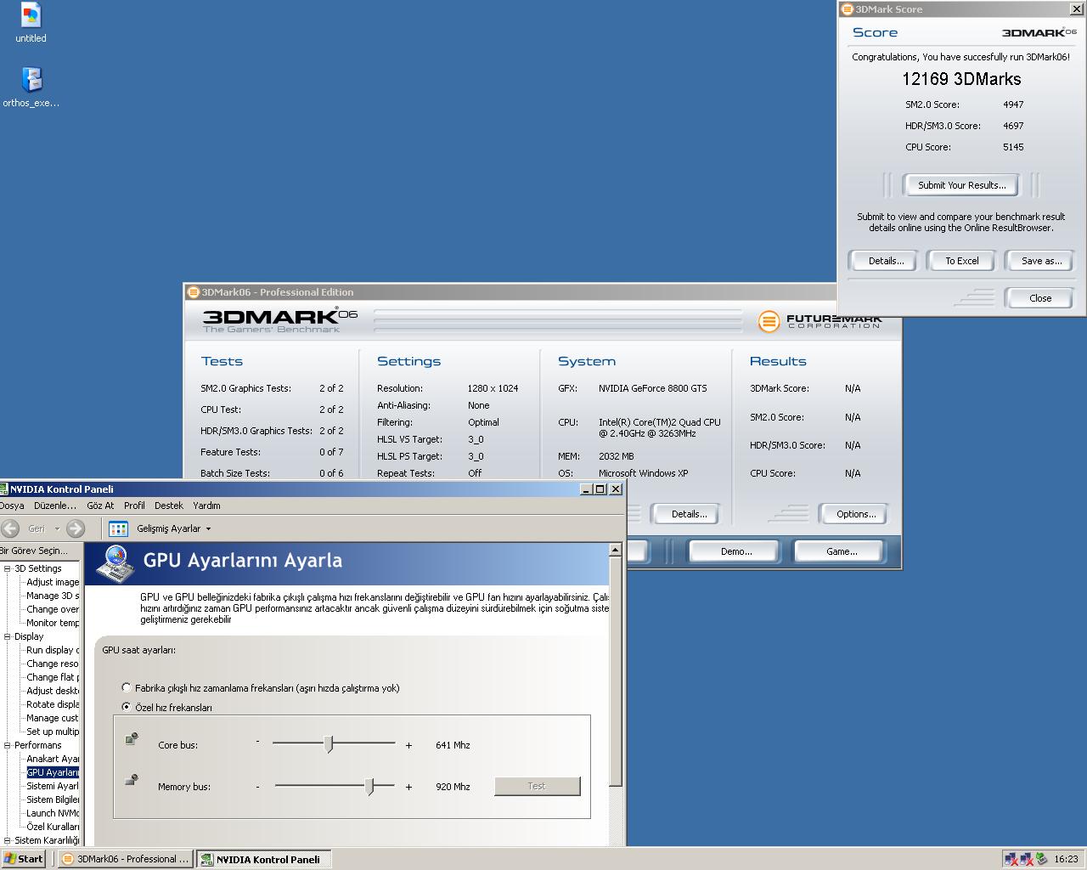Open the Profil menu
This screenshot has width=1087, height=870.
point(134,506)
